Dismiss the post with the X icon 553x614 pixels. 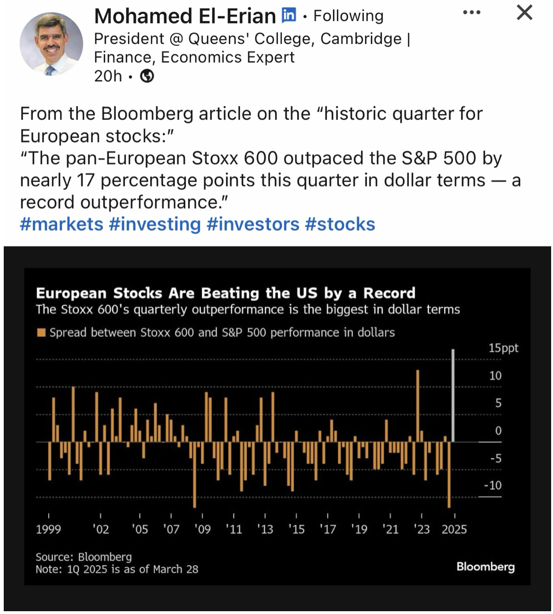(524, 13)
